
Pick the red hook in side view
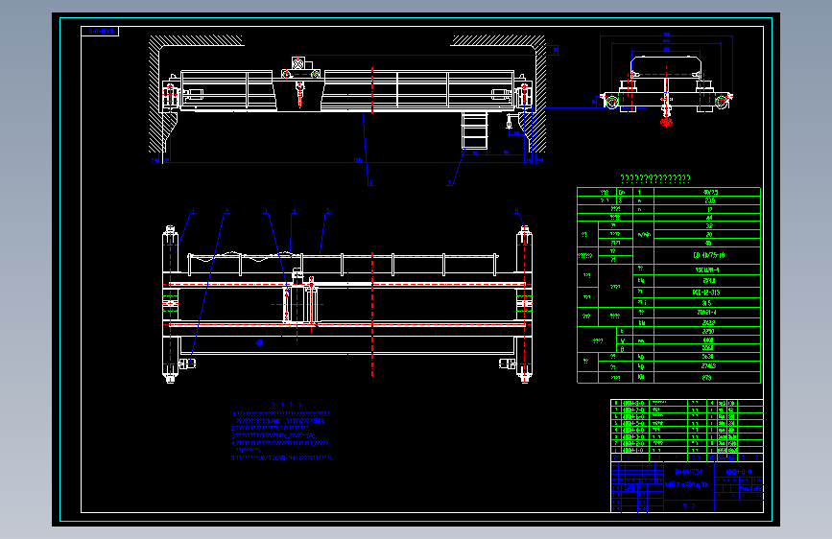coord(666,122)
